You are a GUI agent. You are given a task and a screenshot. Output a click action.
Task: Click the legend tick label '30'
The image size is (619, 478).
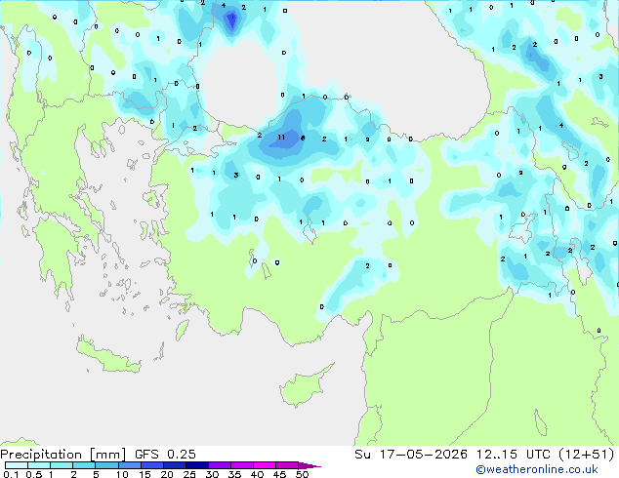coord(212,474)
